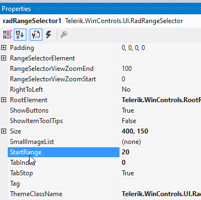201x200 pixels.
Task: Select the ThemeClassName property label
Action: point(36,194)
